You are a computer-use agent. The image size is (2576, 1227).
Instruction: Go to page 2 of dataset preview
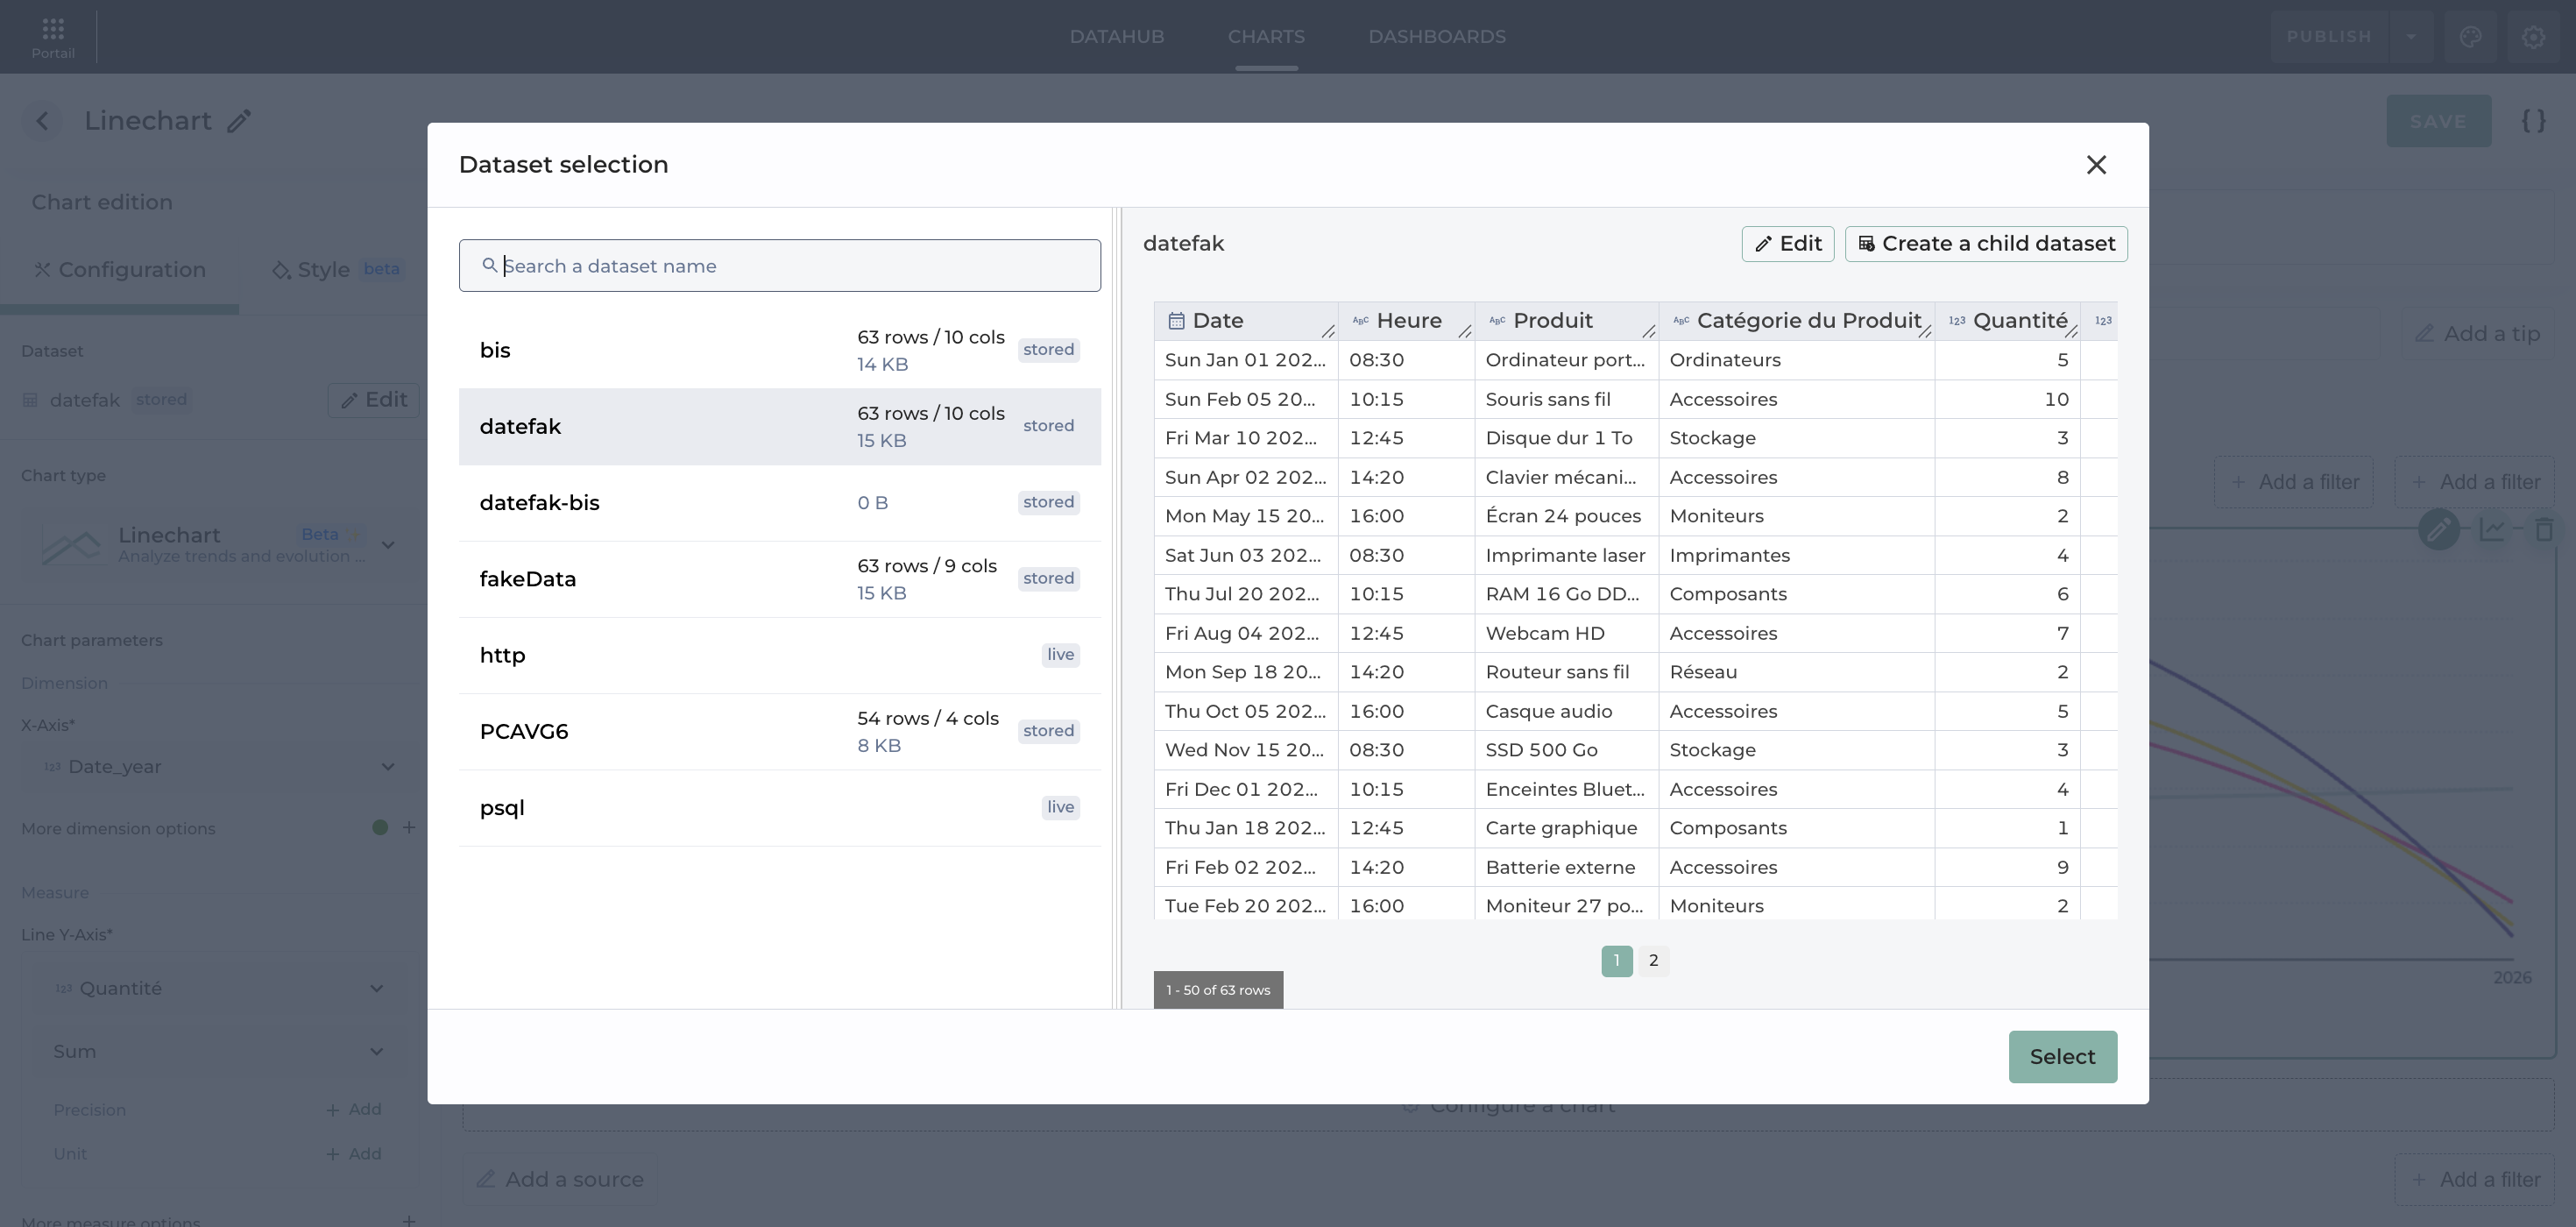point(1653,961)
